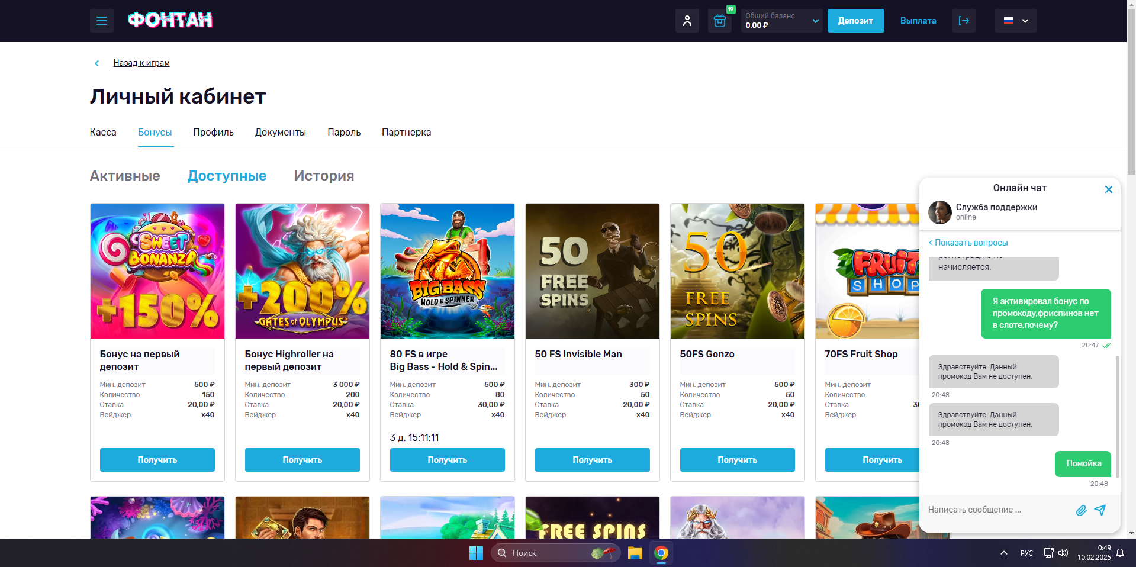Click the Личный кабинет page heading
This screenshot has height=567, width=1136.
[178, 96]
